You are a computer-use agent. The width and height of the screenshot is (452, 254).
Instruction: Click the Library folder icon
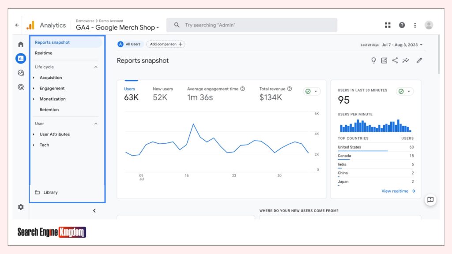[37, 192]
